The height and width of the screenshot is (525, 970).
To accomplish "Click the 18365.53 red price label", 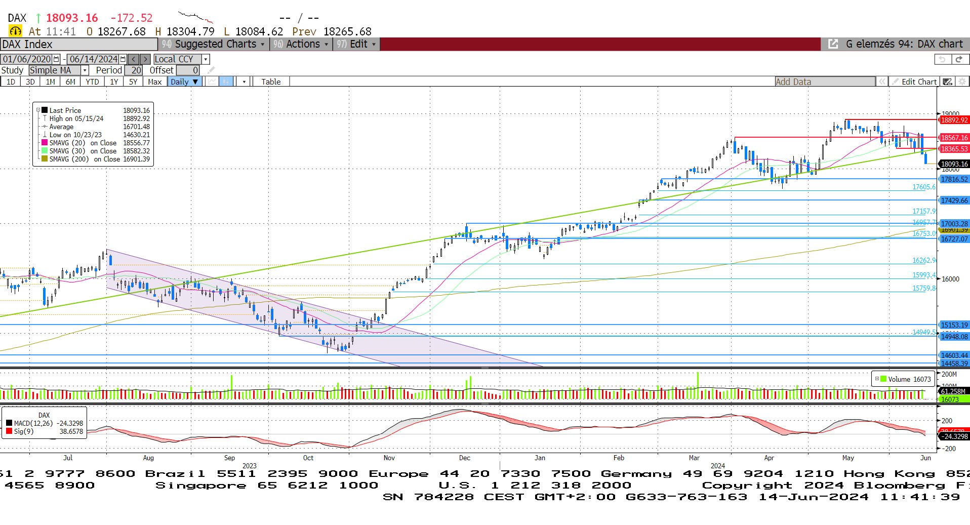I will 954,149.
